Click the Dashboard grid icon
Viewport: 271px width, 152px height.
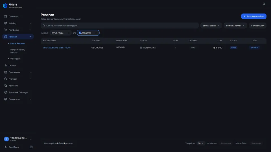tap(6, 16)
